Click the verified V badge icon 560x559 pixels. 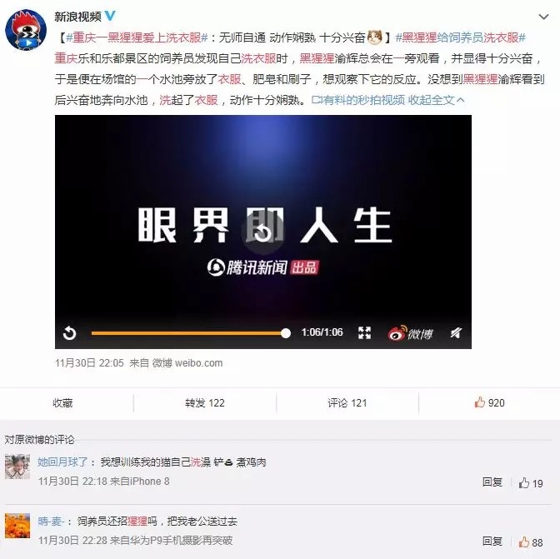[x=110, y=16]
